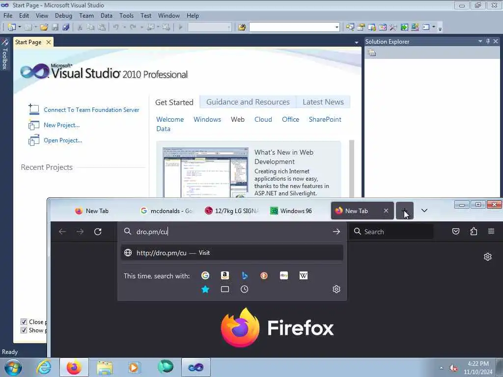Open Firefox hamburger application menu
This screenshot has height=377, width=503.
[491, 232]
